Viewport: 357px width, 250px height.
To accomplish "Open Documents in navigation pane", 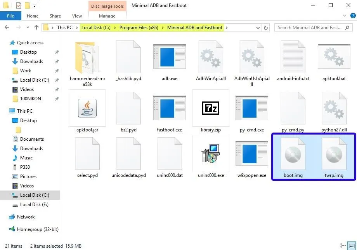I will tap(32, 139).
